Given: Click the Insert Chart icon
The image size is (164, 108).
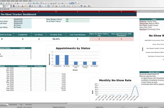Looking at the screenshot, I should pyautogui.click(x=54, y=3).
